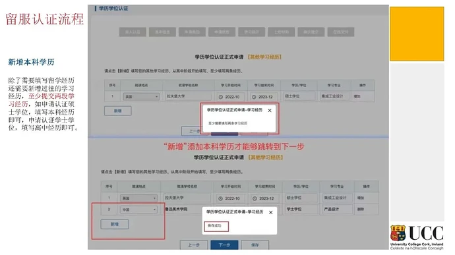Open the 中国 location dropdown in row 2

[138, 210]
